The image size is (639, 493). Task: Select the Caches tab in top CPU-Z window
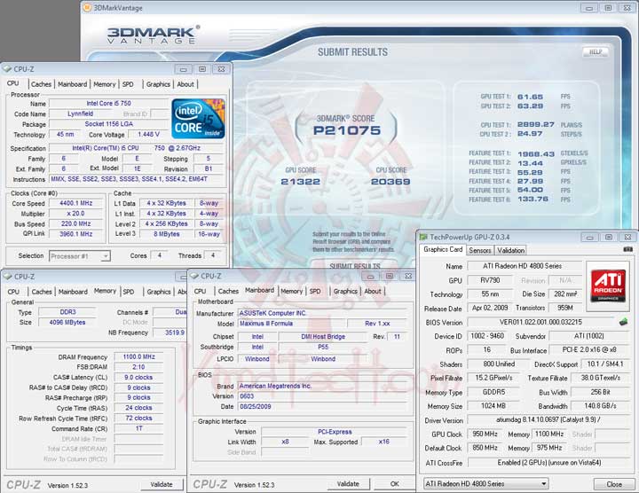41,84
